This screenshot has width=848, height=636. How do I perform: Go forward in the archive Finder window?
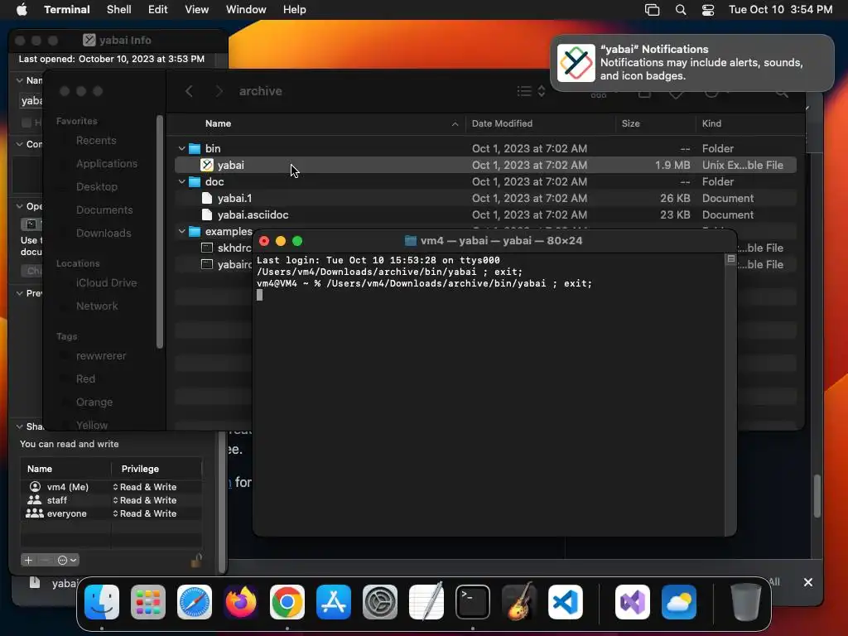click(219, 91)
